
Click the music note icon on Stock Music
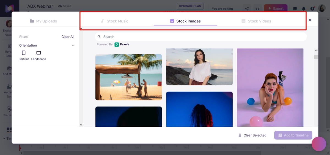(x=102, y=21)
